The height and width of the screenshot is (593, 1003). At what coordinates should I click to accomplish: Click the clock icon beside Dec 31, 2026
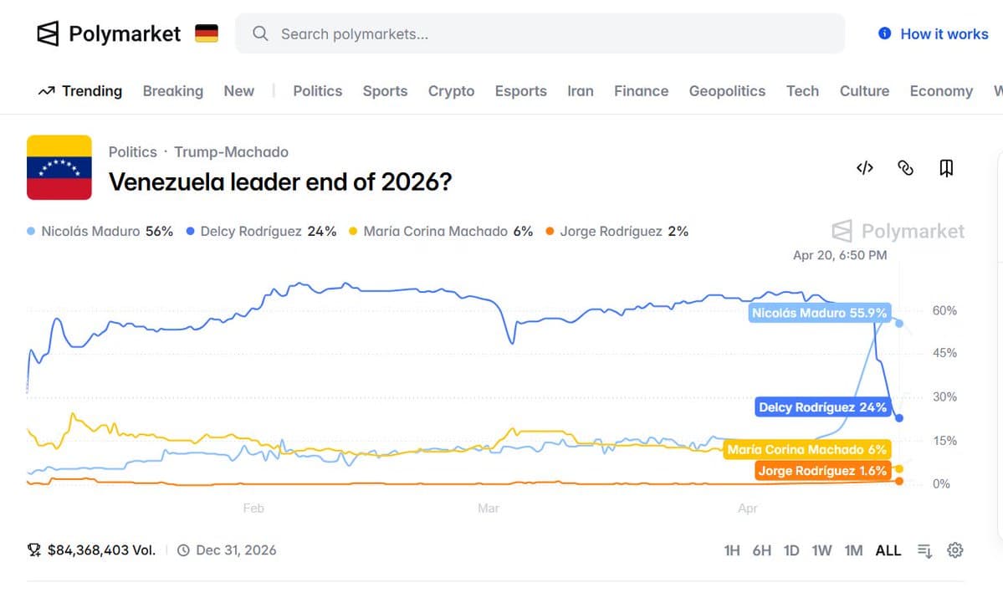tap(182, 550)
